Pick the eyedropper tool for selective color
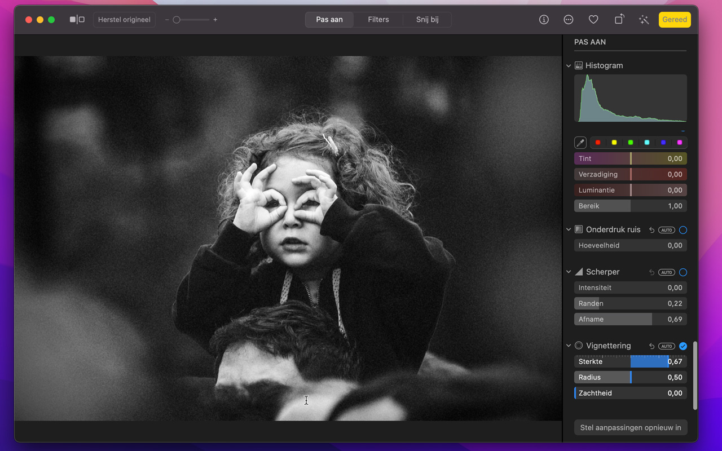The image size is (722, 451). 580,143
